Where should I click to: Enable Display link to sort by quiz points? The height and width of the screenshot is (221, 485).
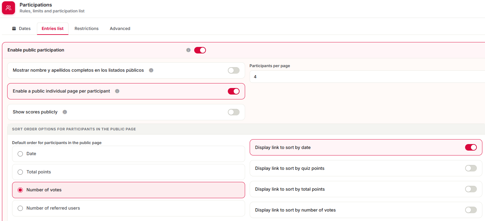coord(471,168)
